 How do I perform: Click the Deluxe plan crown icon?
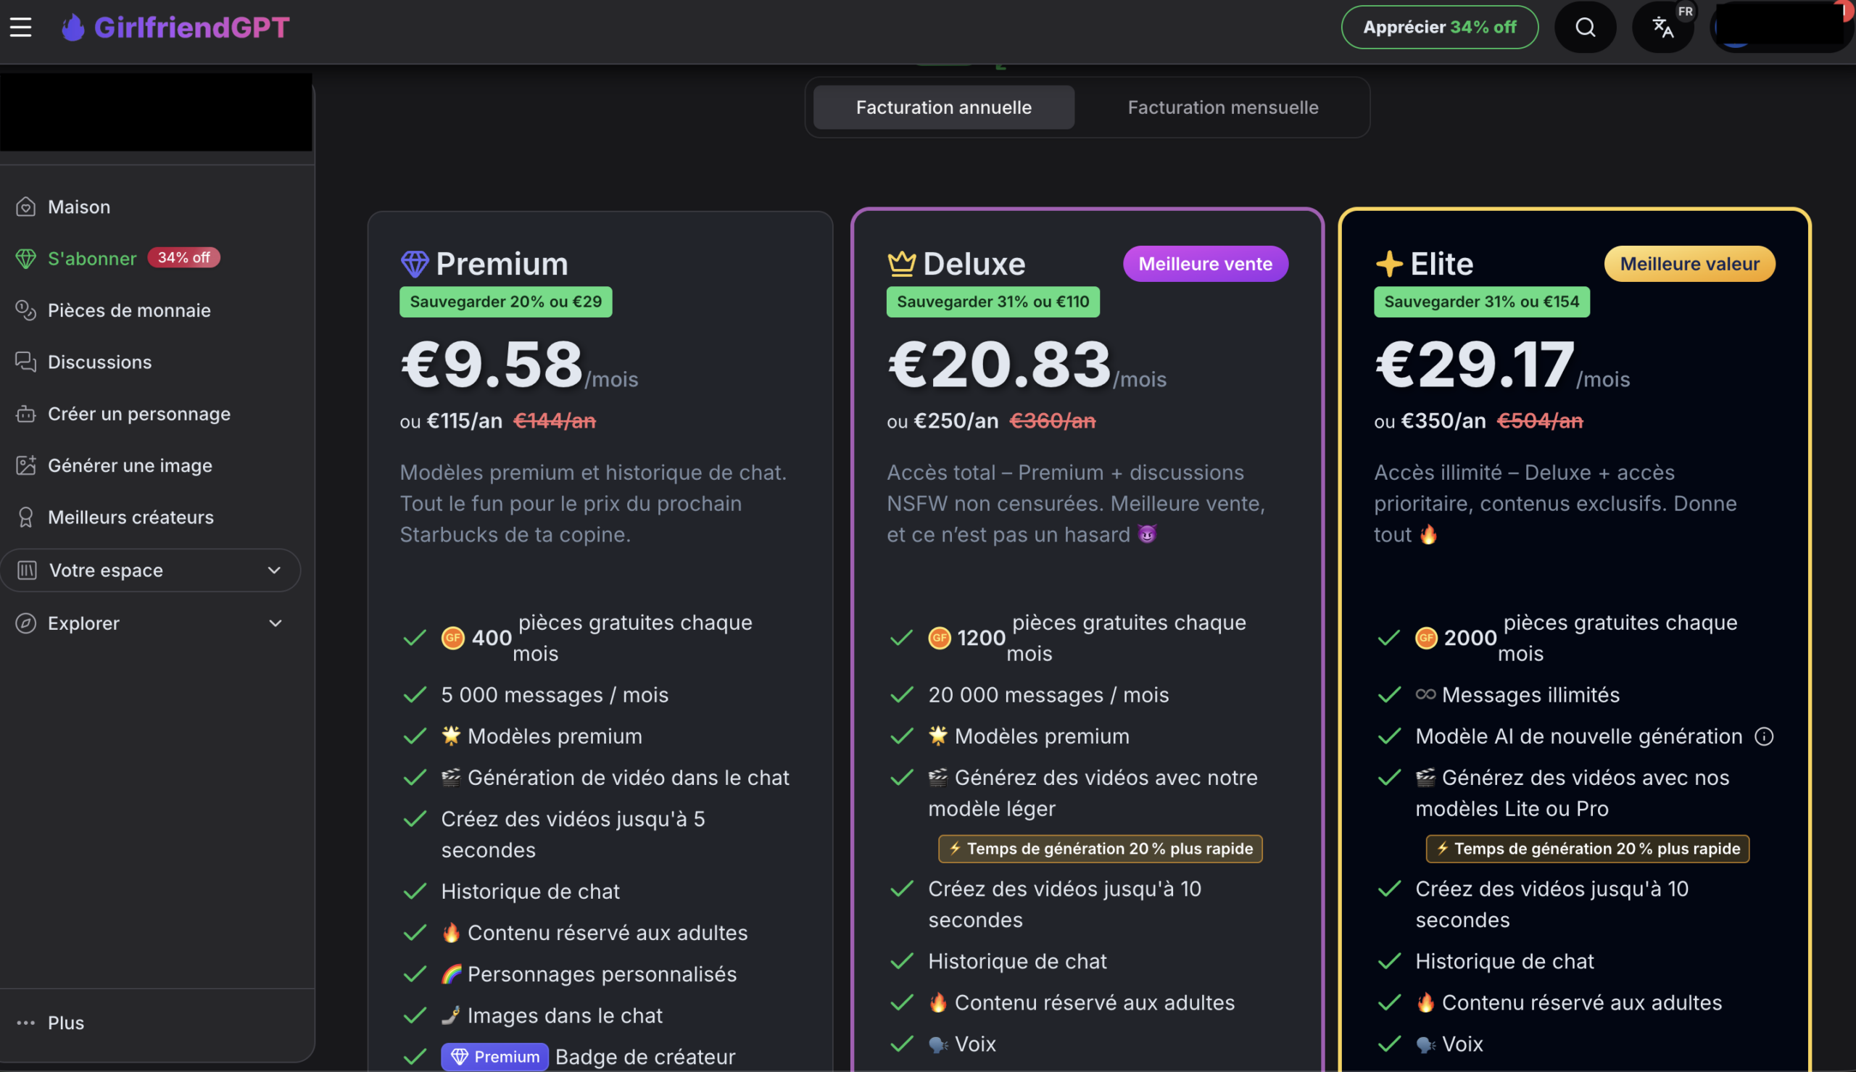tap(901, 263)
